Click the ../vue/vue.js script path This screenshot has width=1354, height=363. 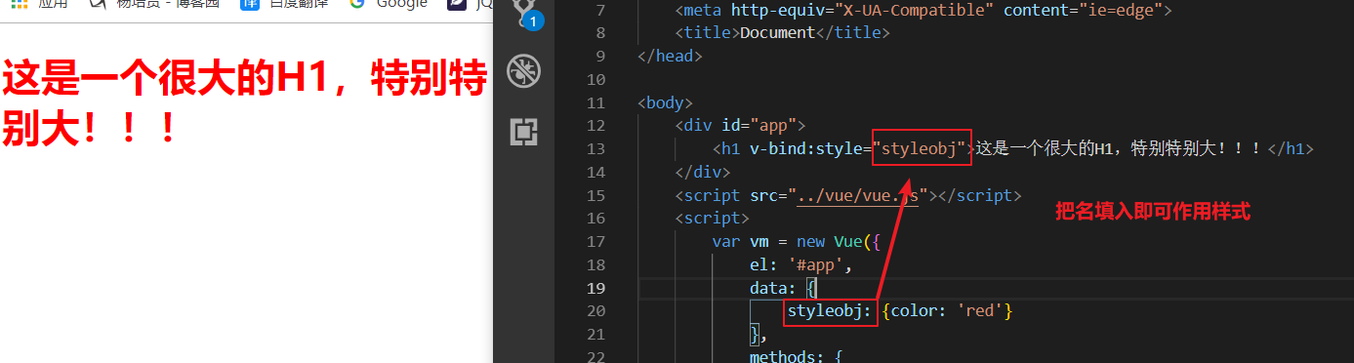[858, 195]
